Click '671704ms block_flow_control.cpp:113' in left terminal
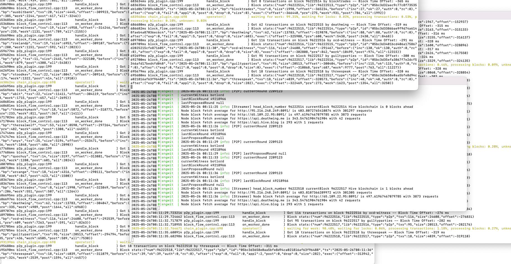The image size is (511, 264). [x=34, y=121]
